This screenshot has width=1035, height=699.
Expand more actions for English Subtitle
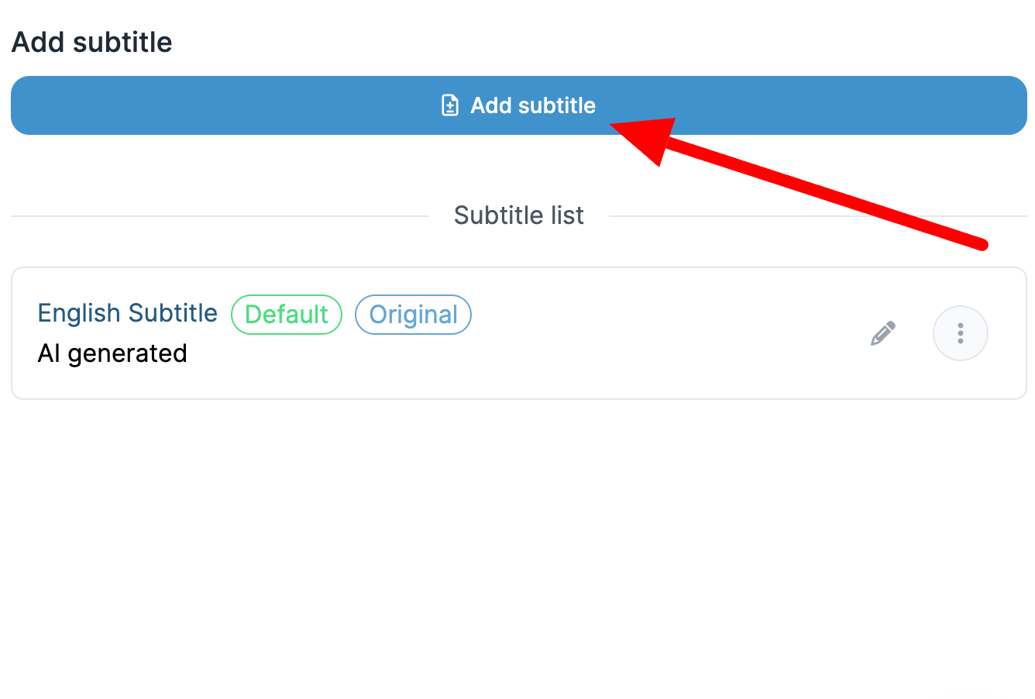tap(961, 333)
